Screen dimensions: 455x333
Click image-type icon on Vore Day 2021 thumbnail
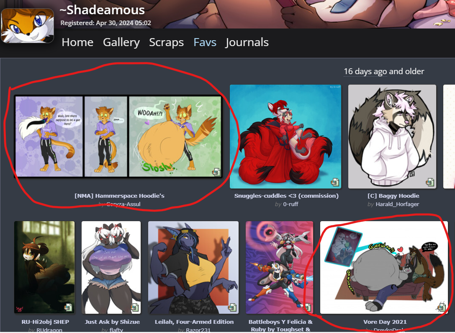point(442,307)
